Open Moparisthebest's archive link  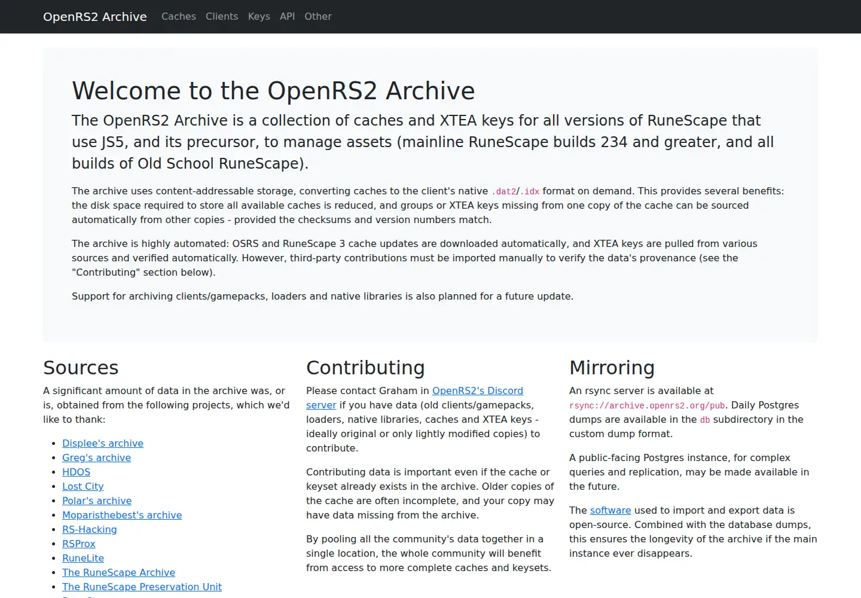click(x=122, y=515)
